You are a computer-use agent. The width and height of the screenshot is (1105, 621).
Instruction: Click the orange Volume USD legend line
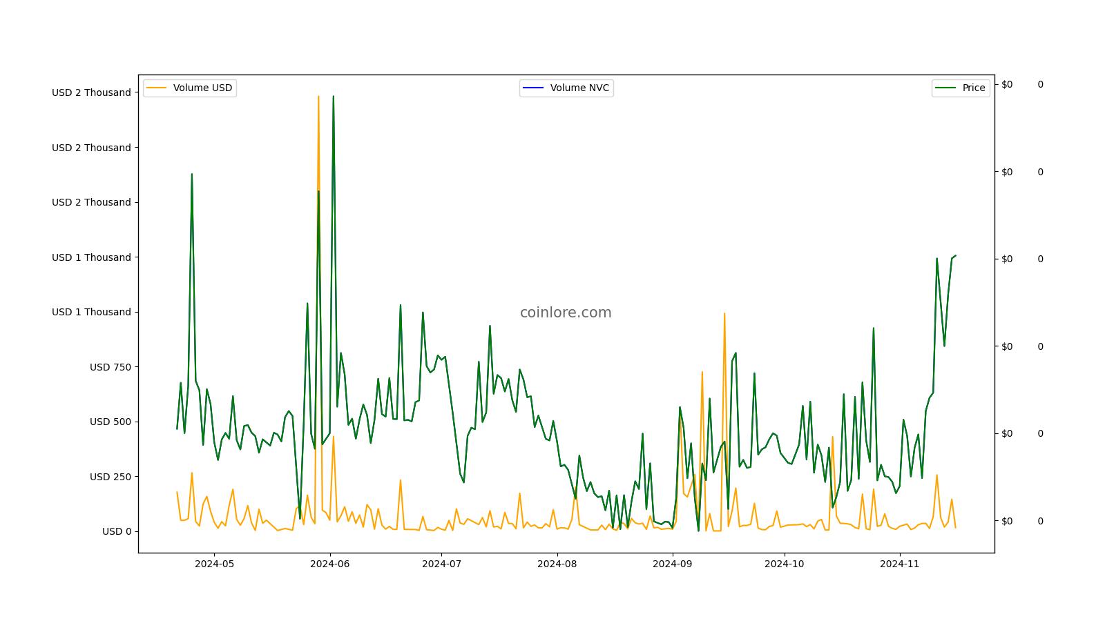tap(157, 88)
